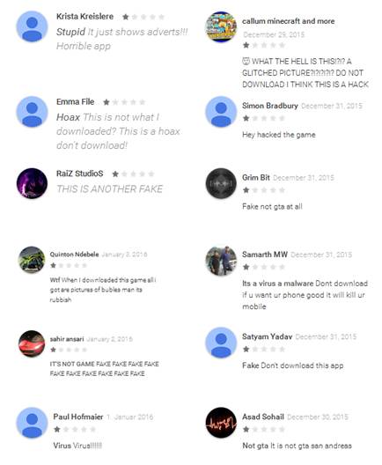
Task: Click Emma File's blue avatar icon
Action: coord(32,112)
